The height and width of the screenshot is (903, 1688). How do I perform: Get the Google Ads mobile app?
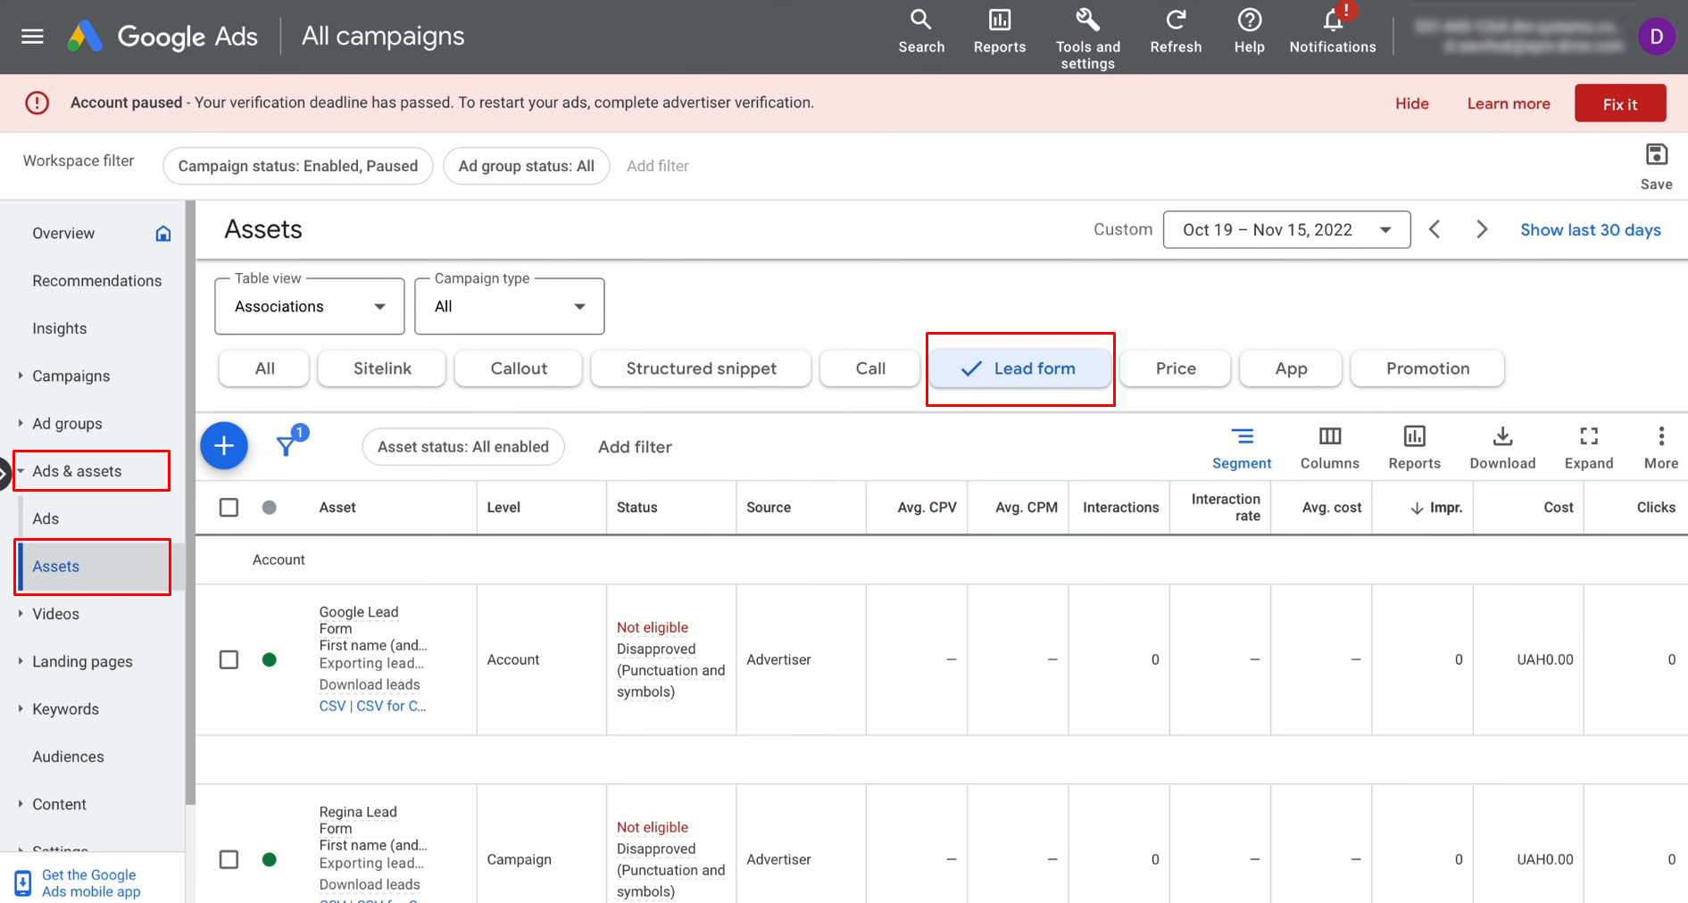tap(91, 883)
